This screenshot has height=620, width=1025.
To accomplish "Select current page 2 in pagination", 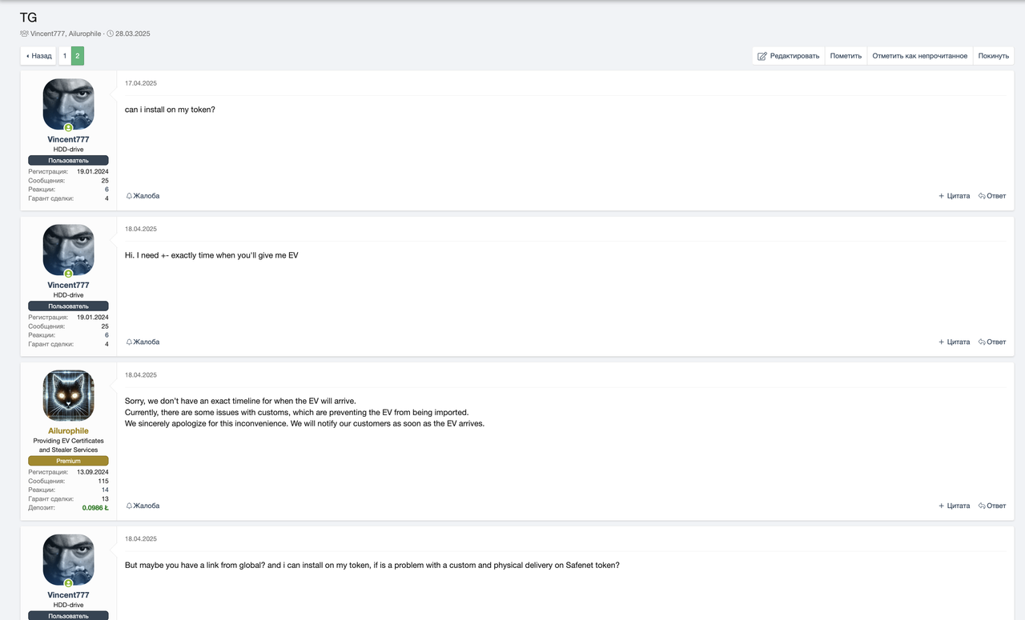I will coord(78,56).
